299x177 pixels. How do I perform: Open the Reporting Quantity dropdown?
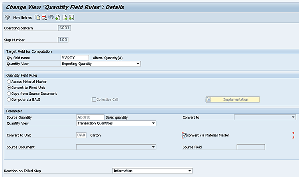[138, 64]
